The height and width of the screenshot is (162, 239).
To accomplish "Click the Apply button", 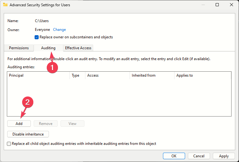I will [x=224, y=156].
